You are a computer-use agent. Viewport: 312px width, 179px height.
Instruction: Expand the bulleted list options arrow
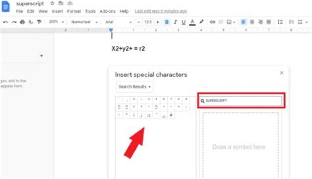click(x=307, y=22)
